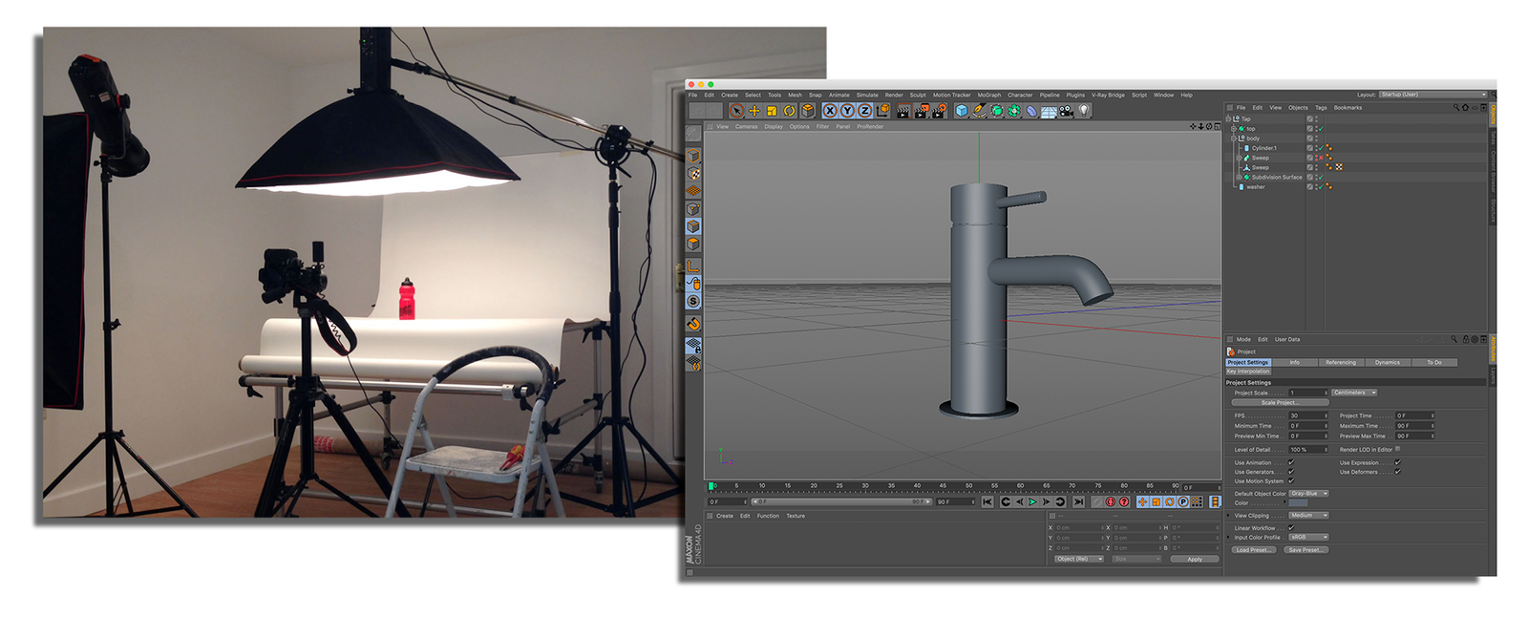Open the viewport Cameras menu
Viewport: 1528px width, 617px height.
[x=747, y=126]
